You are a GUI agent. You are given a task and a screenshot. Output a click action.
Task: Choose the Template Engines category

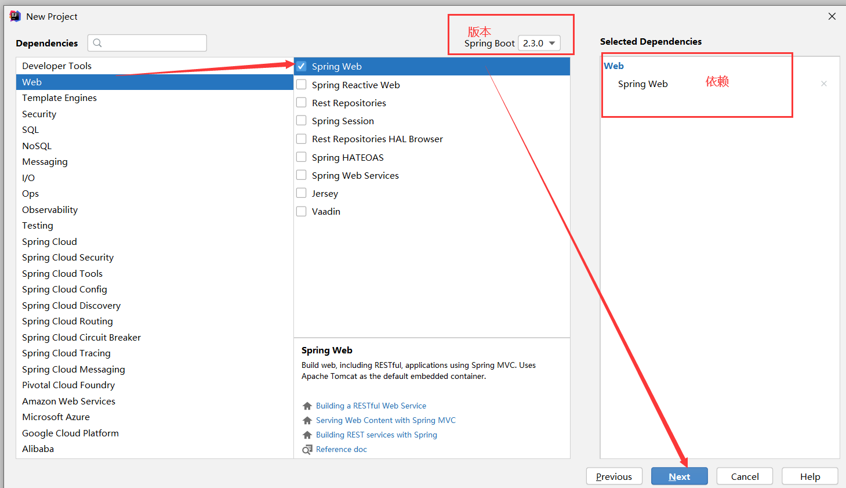pos(155,98)
